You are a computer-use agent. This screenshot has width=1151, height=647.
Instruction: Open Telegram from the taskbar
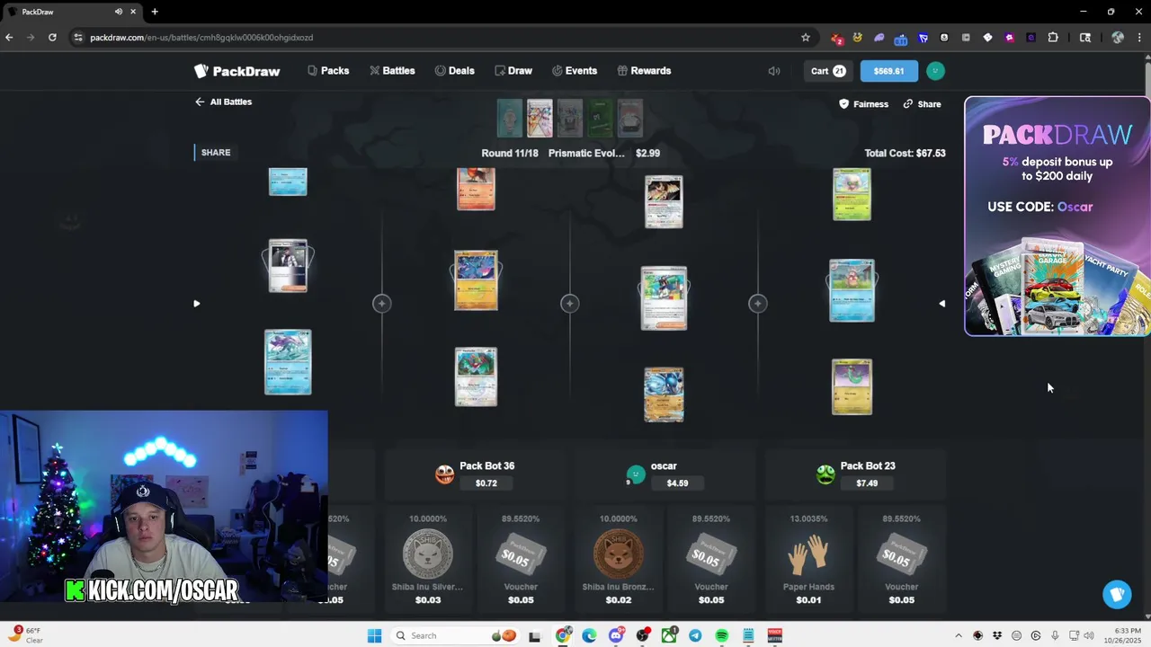pyautogui.click(x=695, y=636)
